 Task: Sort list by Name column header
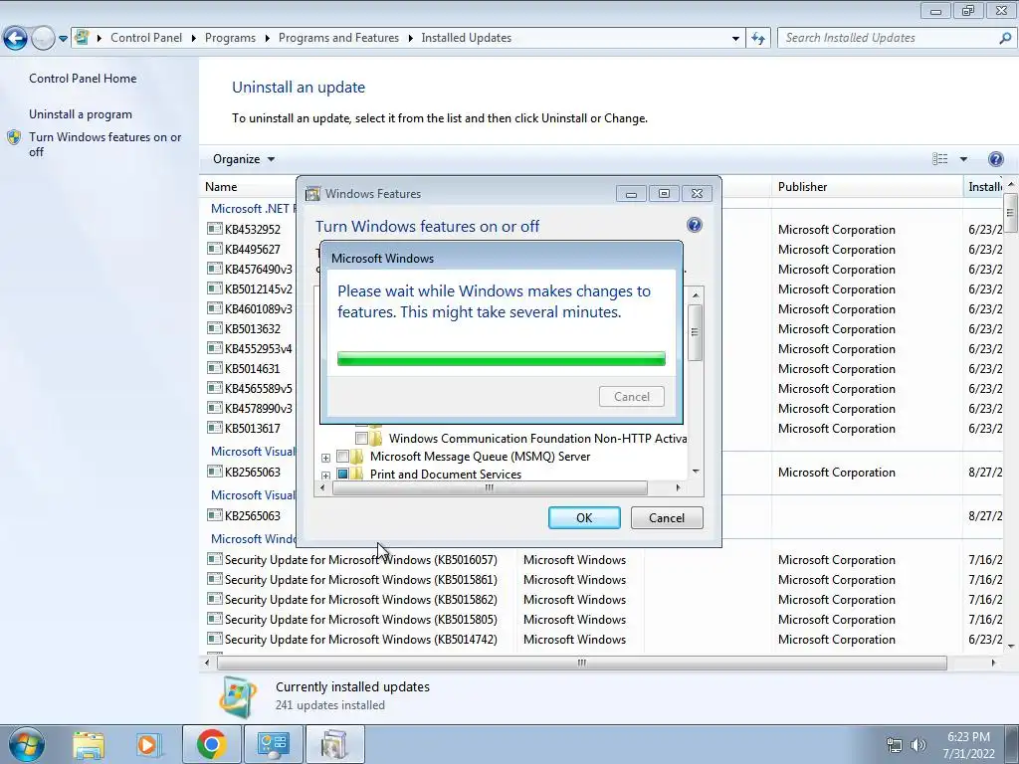click(x=221, y=186)
